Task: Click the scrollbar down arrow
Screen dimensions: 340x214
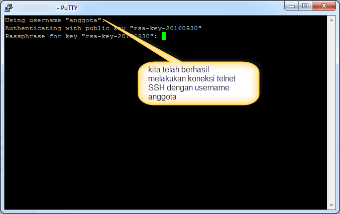Action: [x=331, y=206]
